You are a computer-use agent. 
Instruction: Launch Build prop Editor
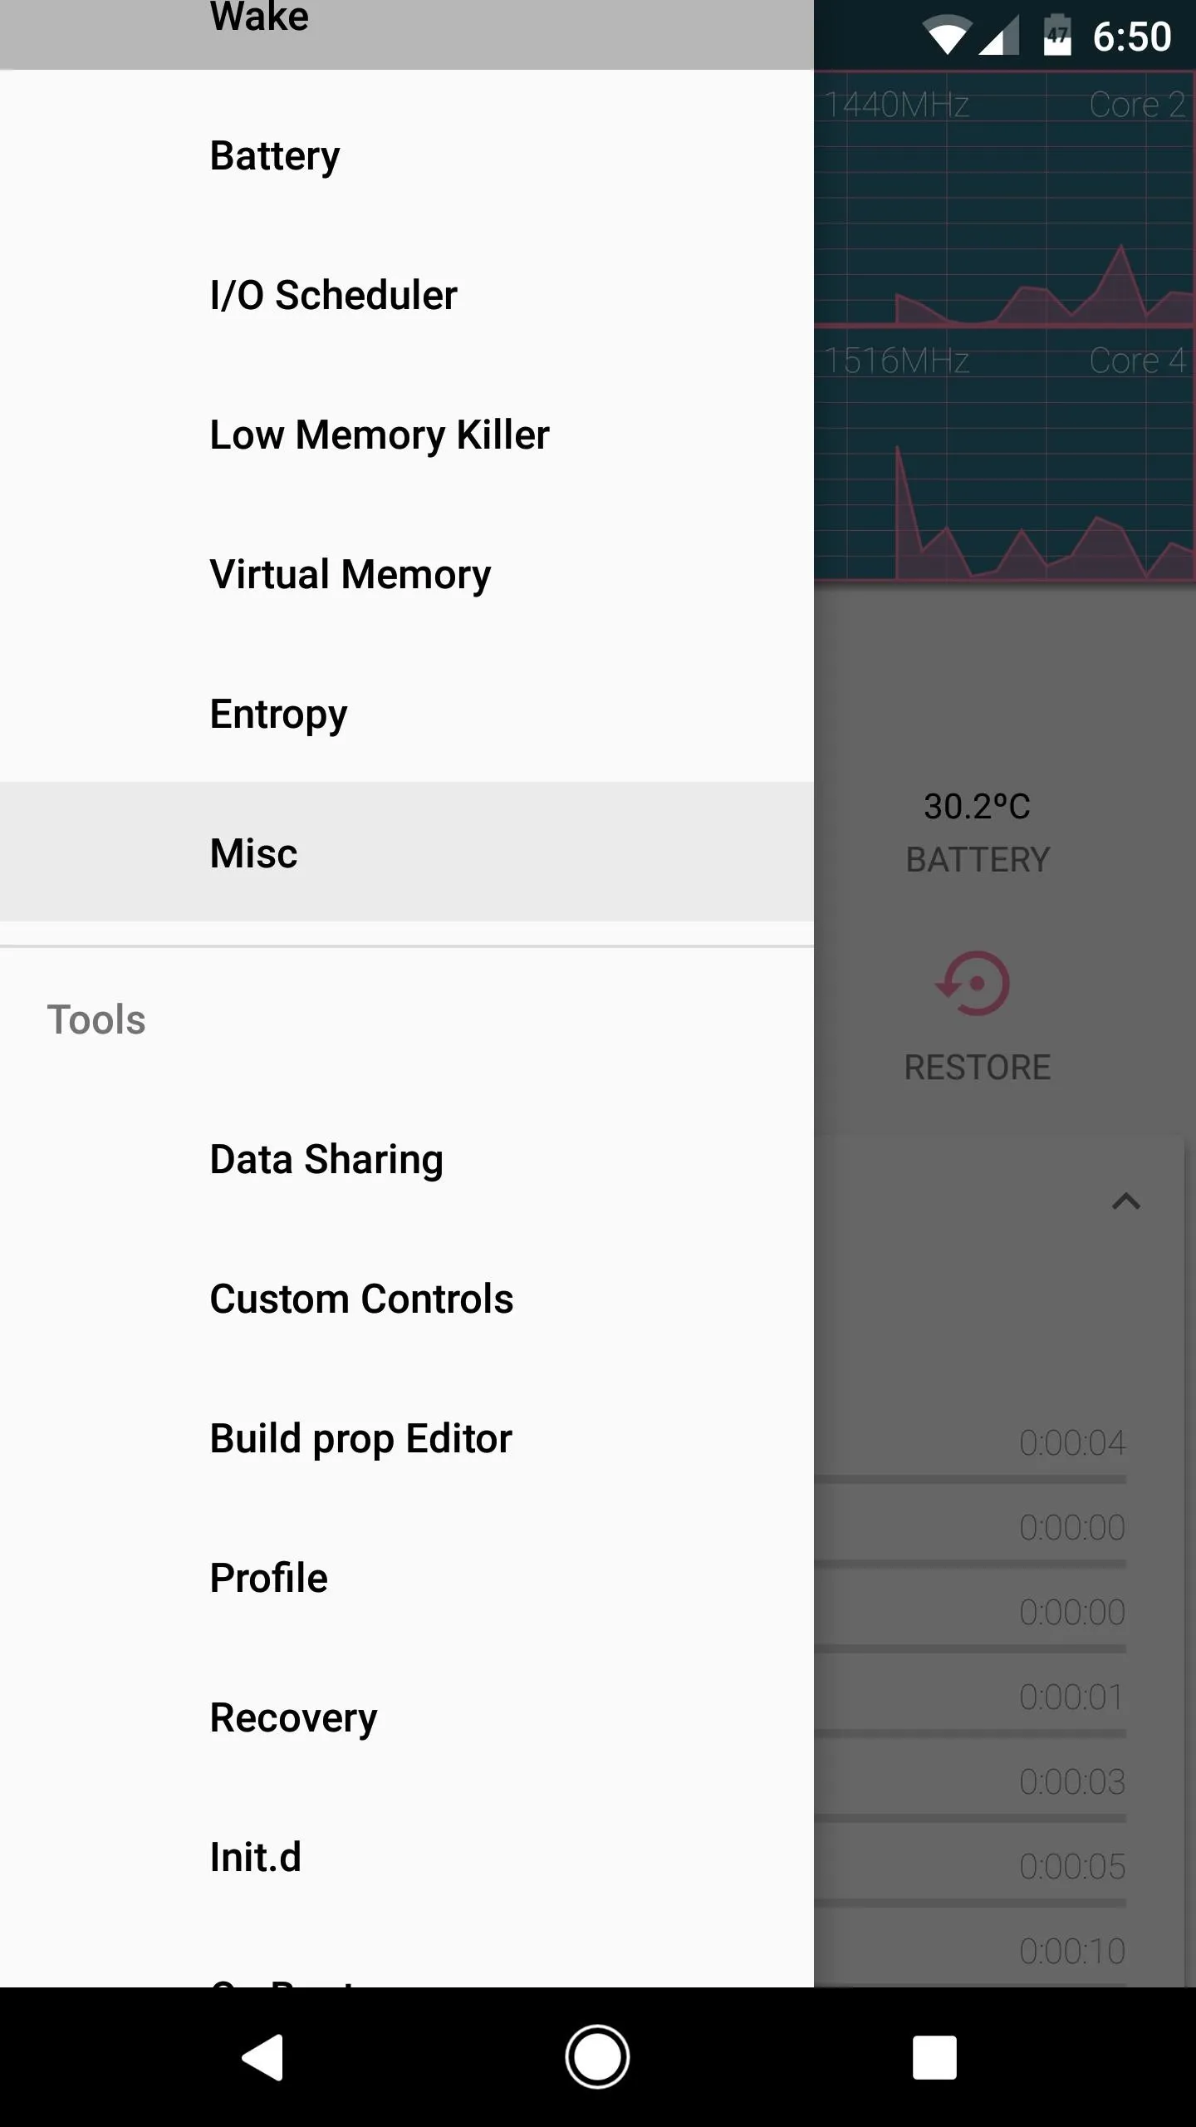pyautogui.click(x=360, y=1439)
